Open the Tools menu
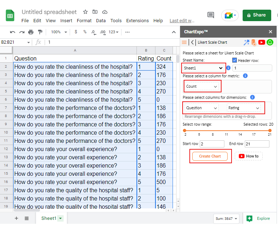 [x=116, y=21]
